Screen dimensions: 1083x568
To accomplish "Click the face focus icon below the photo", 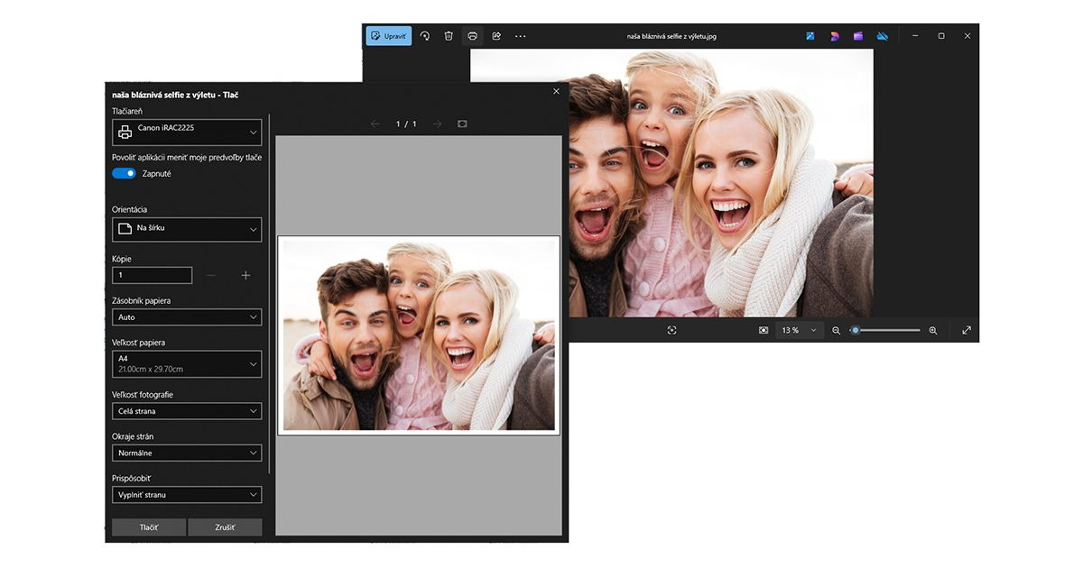I will click(671, 330).
